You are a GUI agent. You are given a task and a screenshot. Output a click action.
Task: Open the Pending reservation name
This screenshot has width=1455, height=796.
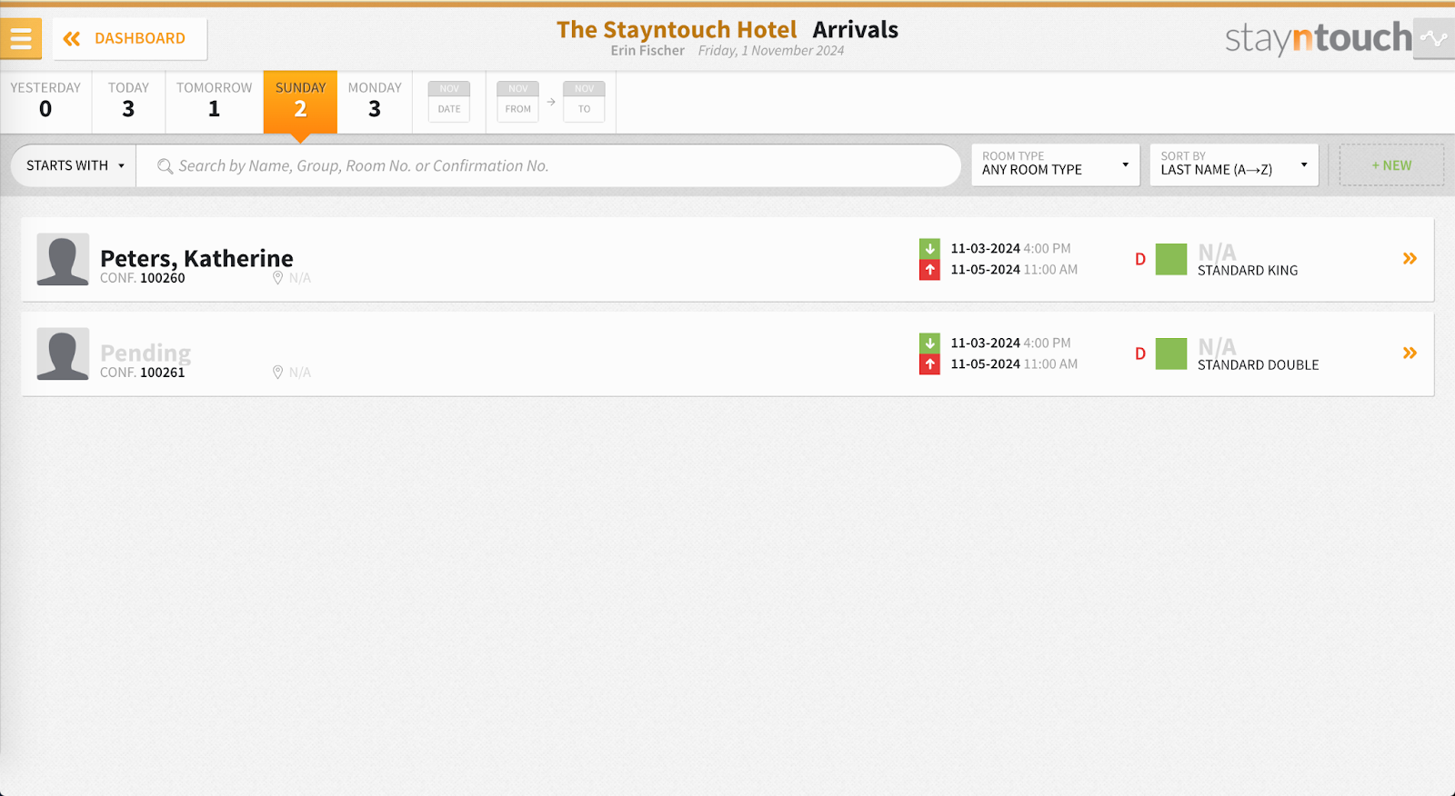click(x=145, y=353)
